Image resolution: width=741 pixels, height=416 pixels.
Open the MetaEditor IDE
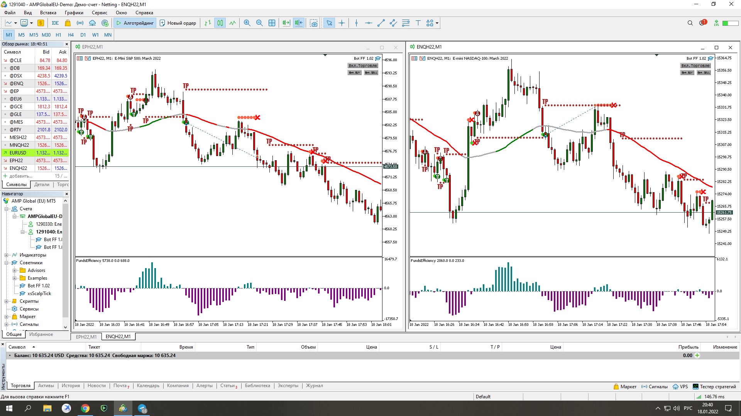click(55, 23)
